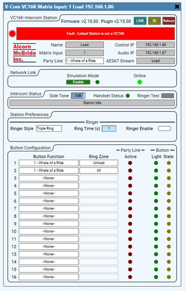Reboot the intercom station
The image size is (186, 291).
(169, 21)
